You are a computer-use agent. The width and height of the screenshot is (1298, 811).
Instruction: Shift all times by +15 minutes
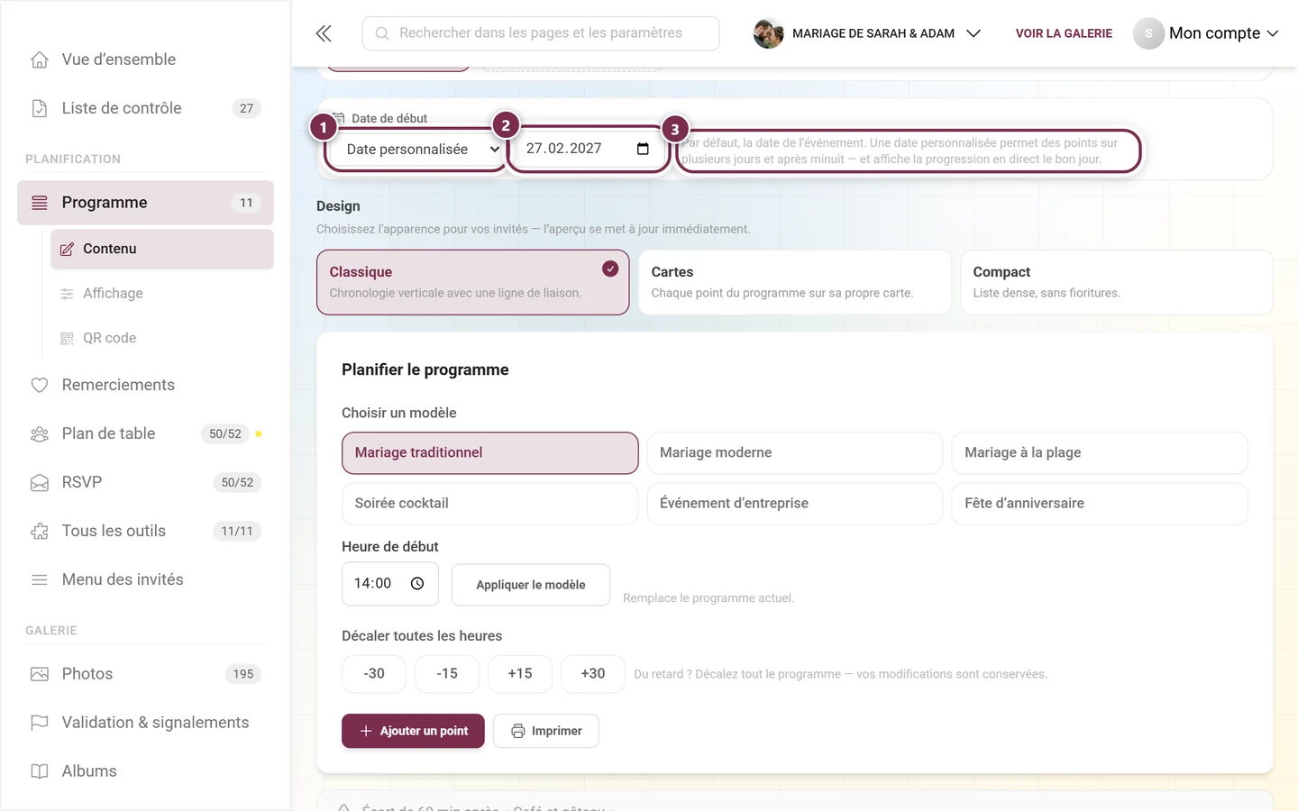[x=520, y=674]
